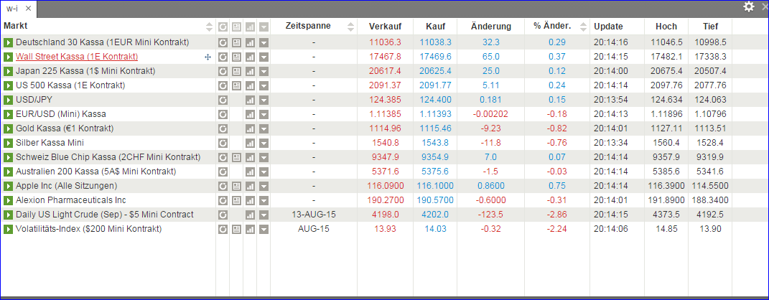Open chart icon for Gold Kassa
Image resolution: width=769 pixels, height=300 pixels.
pos(250,129)
